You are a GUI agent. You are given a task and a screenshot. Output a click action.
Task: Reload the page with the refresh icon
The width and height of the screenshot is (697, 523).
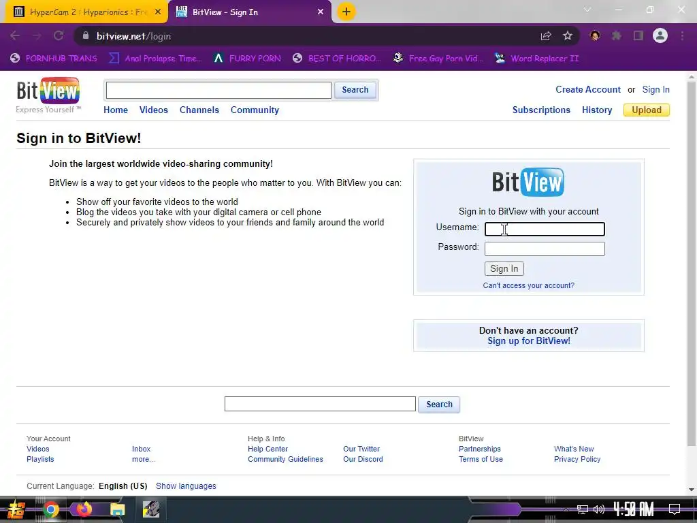click(59, 35)
